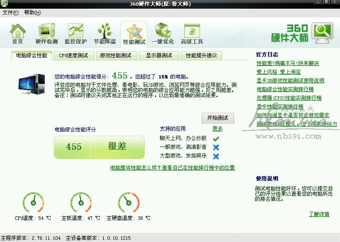This screenshot has height=242, width=340.
Task: Open the 文件(F) menu
Action: (10, 13)
